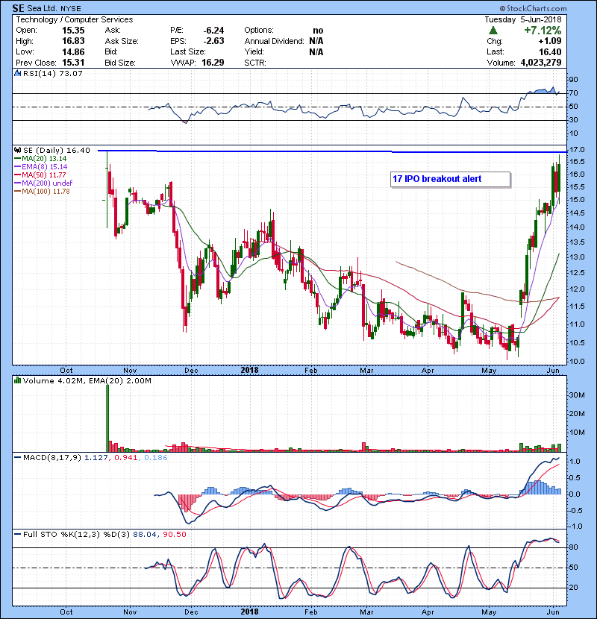Click the MACD value 1.127

[96, 458]
